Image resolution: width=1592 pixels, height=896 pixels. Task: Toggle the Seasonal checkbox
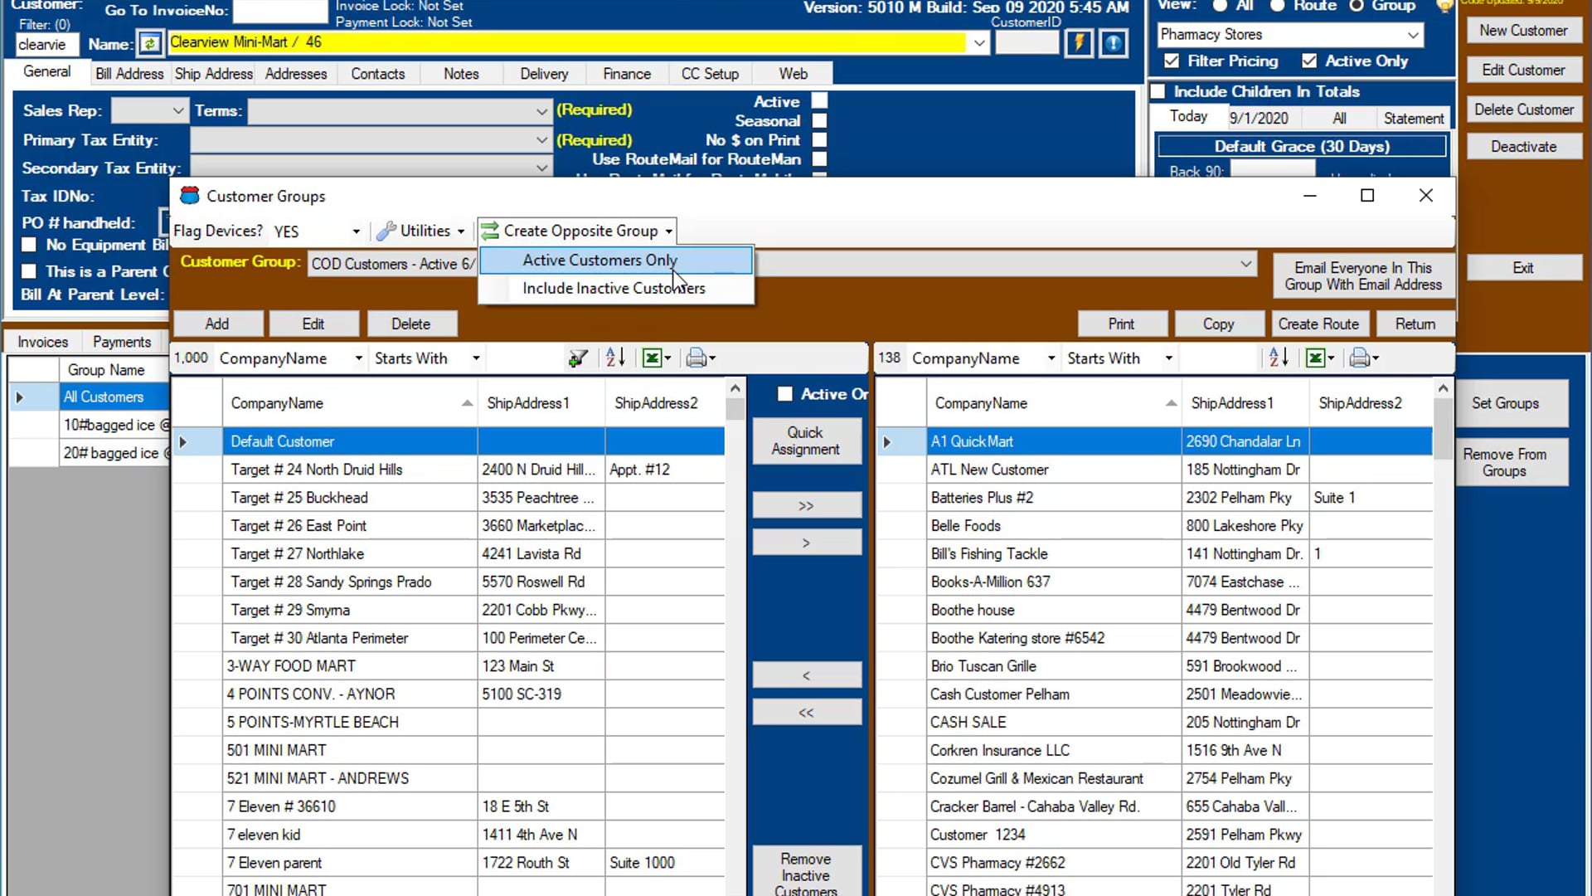click(x=819, y=120)
